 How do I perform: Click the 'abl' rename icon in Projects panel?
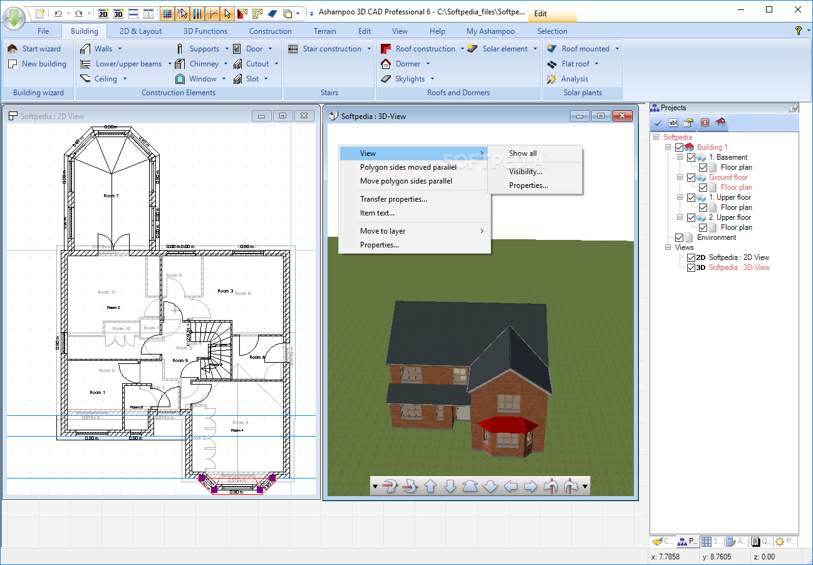[673, 123]
